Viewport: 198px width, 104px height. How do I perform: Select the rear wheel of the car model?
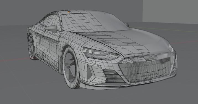tap(31, 47)
